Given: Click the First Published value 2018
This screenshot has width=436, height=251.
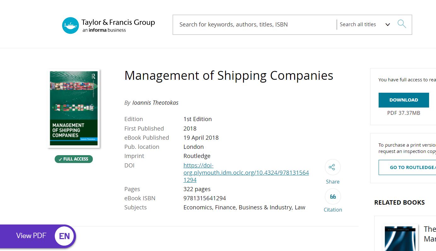Looking at the screenshot, I should 190,129.
